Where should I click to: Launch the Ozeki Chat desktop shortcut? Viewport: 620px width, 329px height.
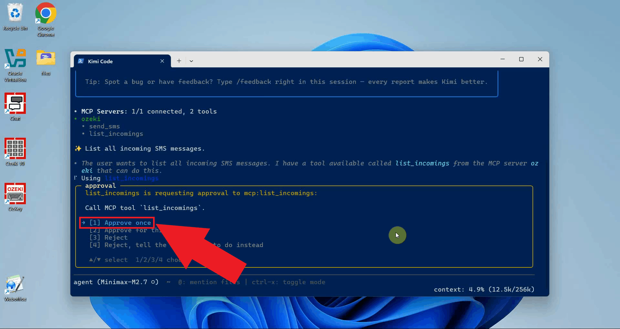pyautogui.click(x=15, y=106)
